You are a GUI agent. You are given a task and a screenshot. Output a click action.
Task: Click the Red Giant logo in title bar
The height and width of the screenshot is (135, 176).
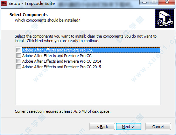coord(4,3)
